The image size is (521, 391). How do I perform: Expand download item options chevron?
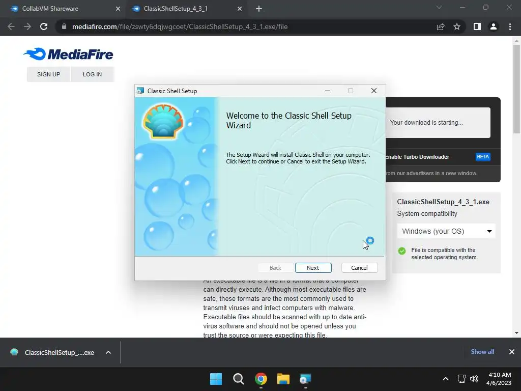[x=108, y=352]
